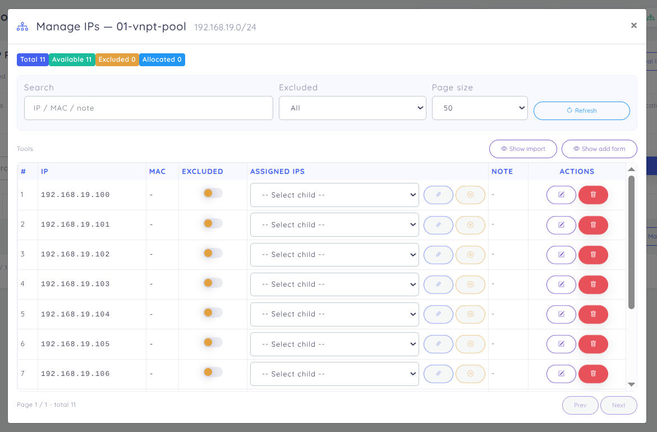Close the Manage IPs dialog

[633, 26]
